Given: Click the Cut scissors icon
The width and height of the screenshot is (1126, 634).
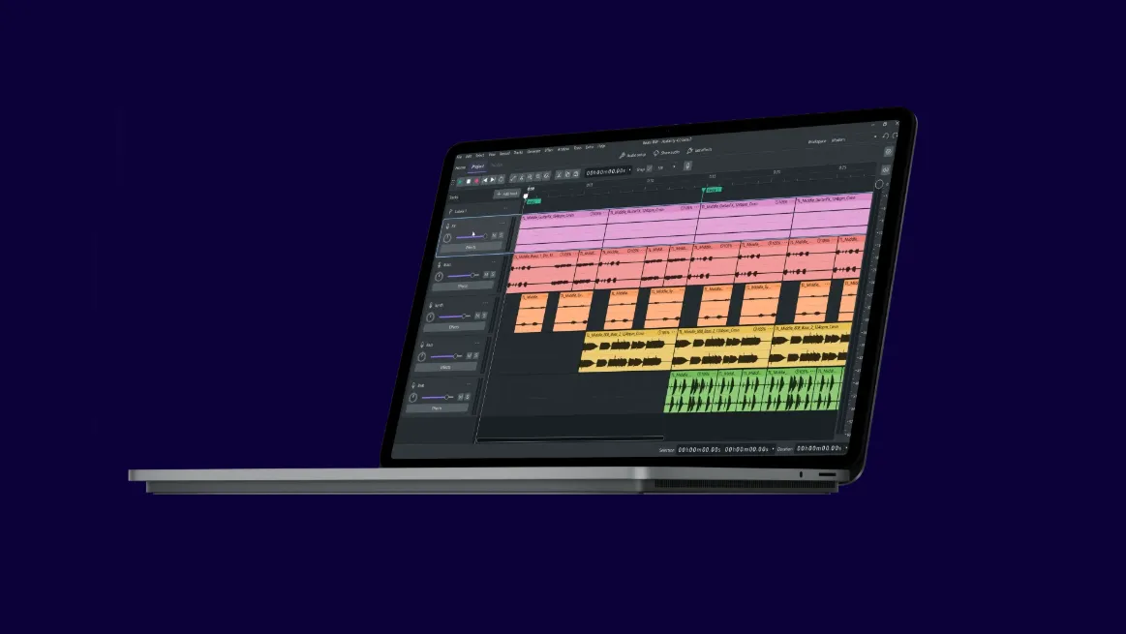Looking at the screenshot, I should (x=559, y=174).
